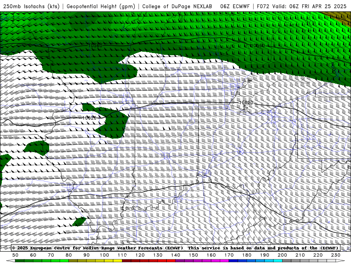The height and width of the screenshot is (263, 351).
Task: Click the right-hand '10620' height contour label
Action: [246, 103]
